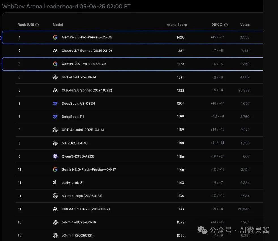Click the info icon next to 95% CI

click(226, 25)
